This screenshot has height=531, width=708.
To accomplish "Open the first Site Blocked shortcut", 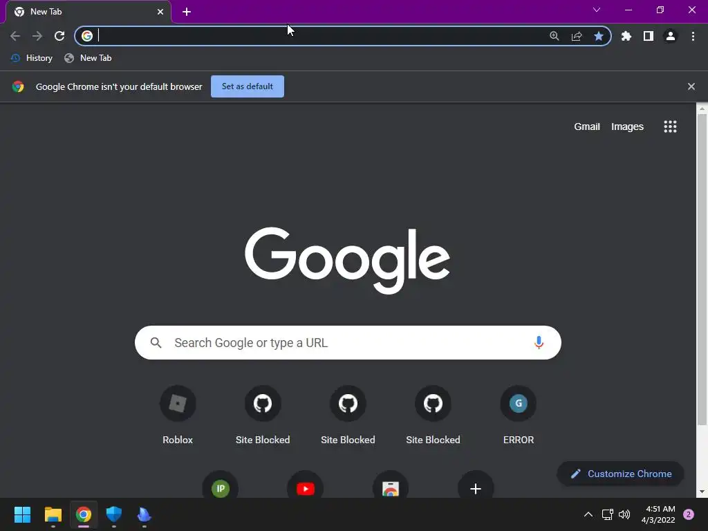I will [x=263, y=416].
